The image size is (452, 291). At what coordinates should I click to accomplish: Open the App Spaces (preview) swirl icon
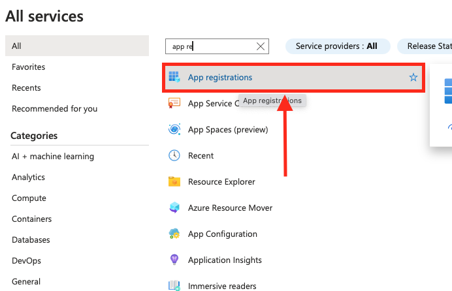click(174, 129)
